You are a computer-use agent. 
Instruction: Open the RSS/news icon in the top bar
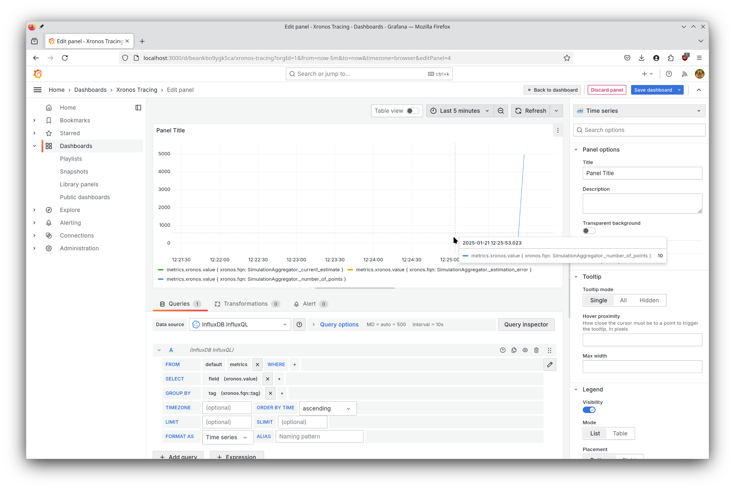click(684, 74)
